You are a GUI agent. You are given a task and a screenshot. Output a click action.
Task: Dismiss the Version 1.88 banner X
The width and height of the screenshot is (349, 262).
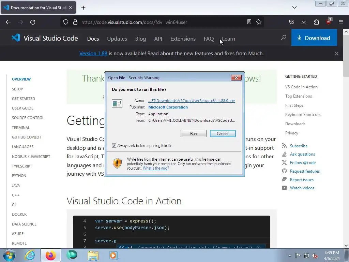[336, 54]
